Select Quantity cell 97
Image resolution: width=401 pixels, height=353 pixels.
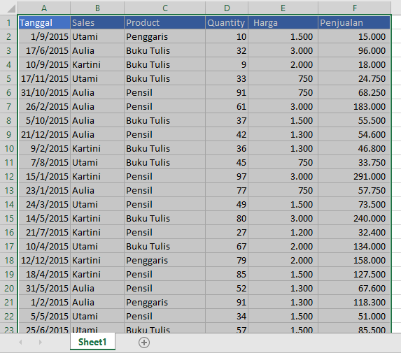(227, 176)
